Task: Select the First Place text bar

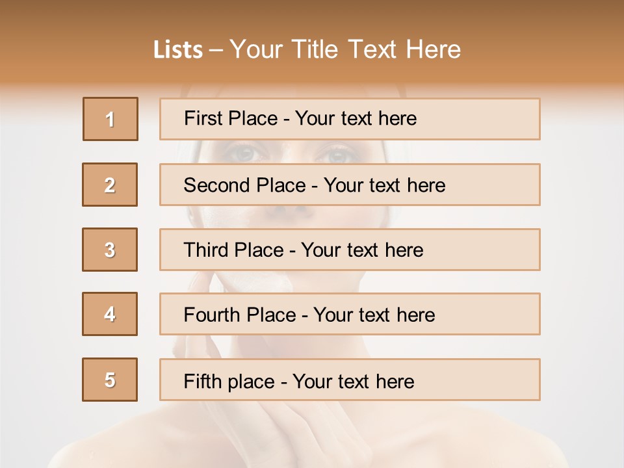Action: pyautogui.click(x=350, y=119)
